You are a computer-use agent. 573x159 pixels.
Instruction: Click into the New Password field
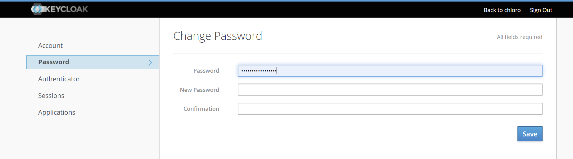pyautogui.click(x=390, y=90)
